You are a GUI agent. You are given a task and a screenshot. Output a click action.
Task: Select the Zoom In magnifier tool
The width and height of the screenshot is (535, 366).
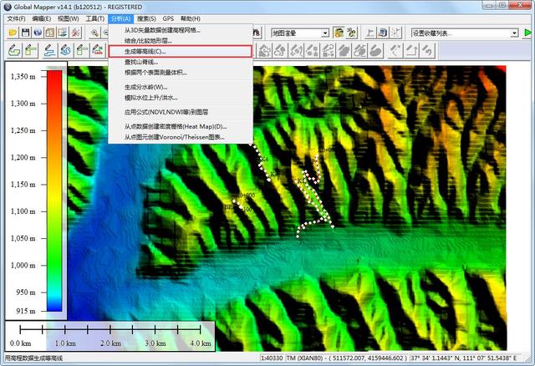[94, 33]
